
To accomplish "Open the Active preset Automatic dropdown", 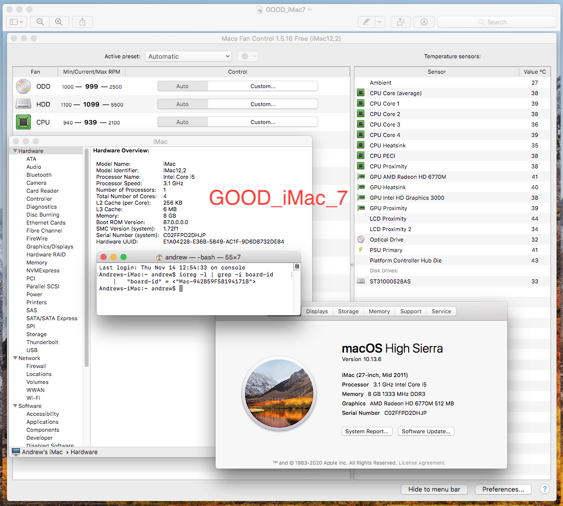I will pyautogui.click(x=189, y=56).
